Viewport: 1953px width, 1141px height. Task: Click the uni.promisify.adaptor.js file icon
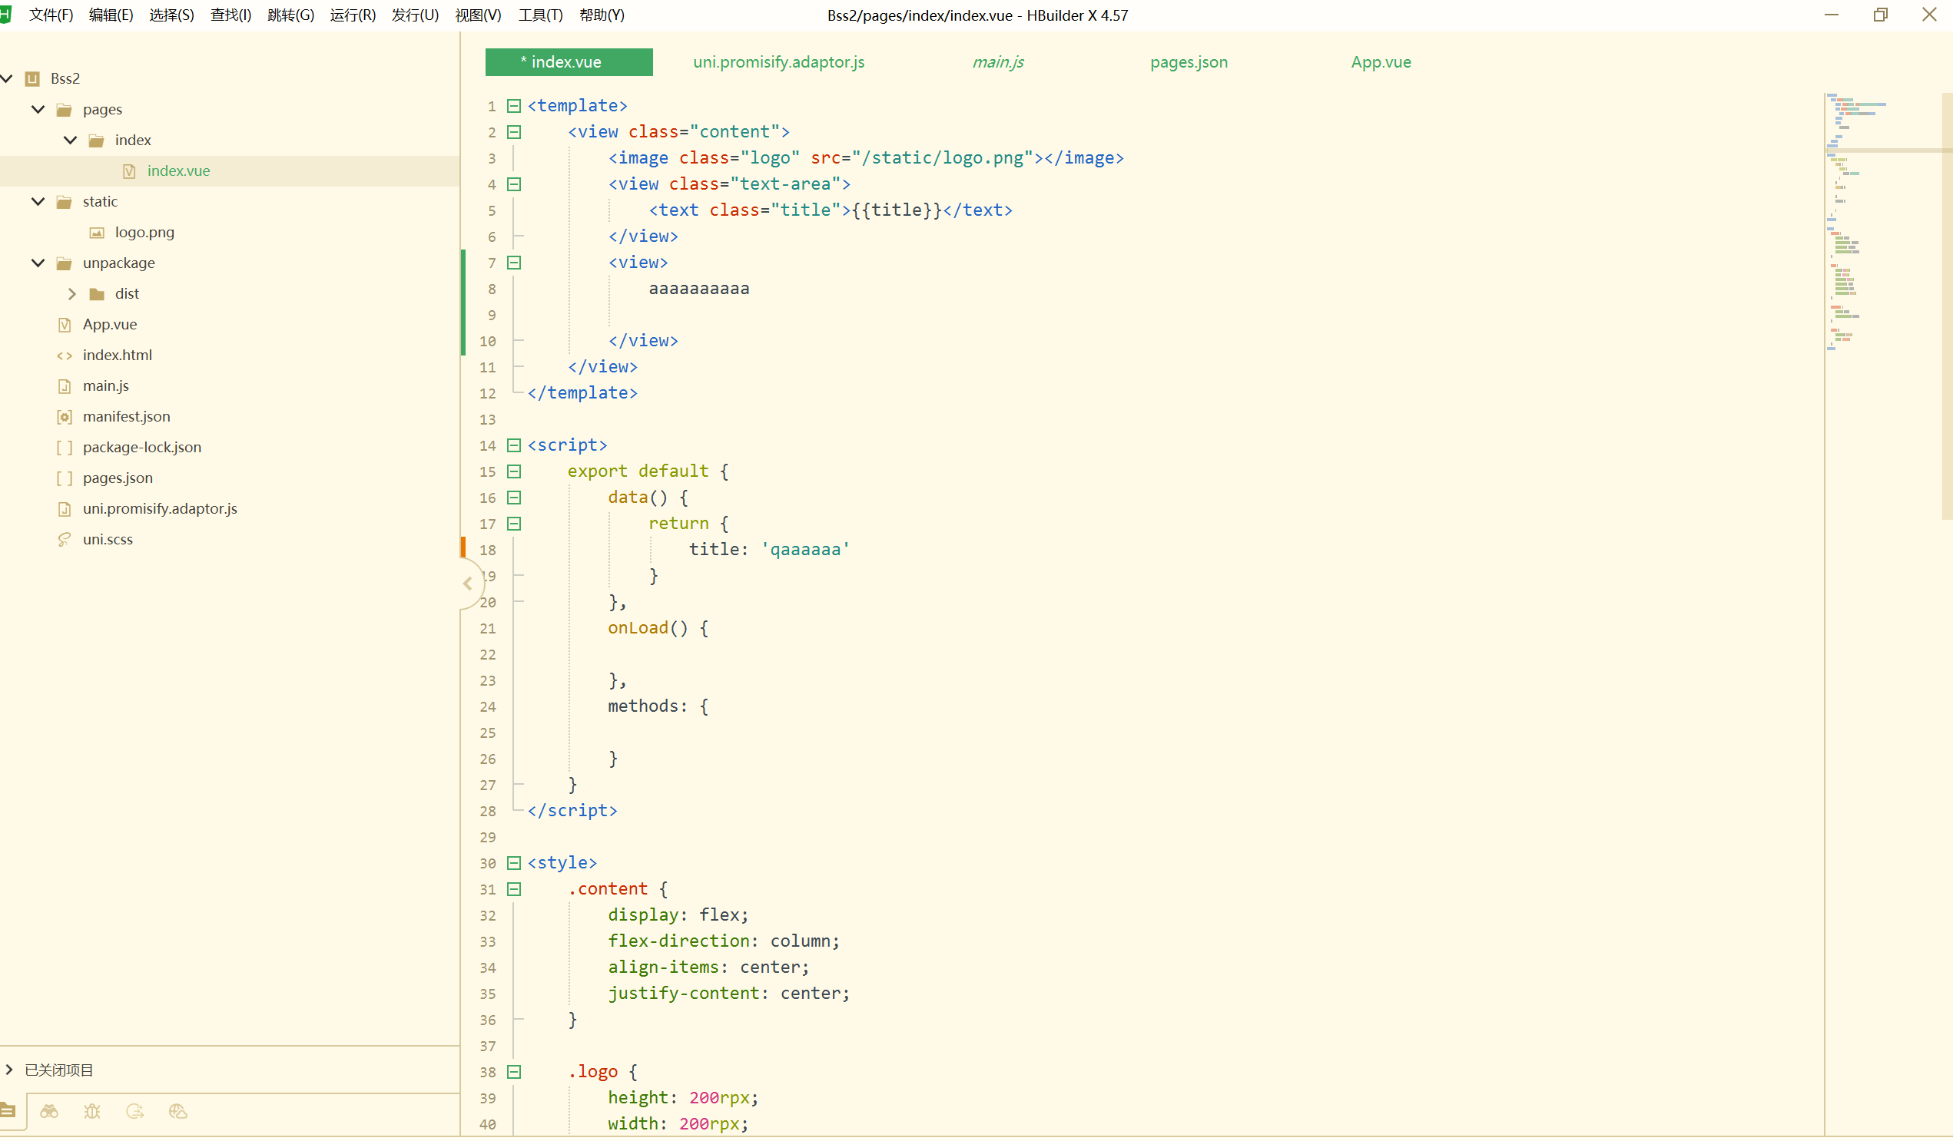[x=65, y=509]
